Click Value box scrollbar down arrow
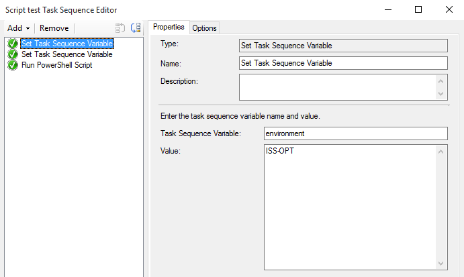The width and height of the screenshot is (464, 277). tap(441, 263)
